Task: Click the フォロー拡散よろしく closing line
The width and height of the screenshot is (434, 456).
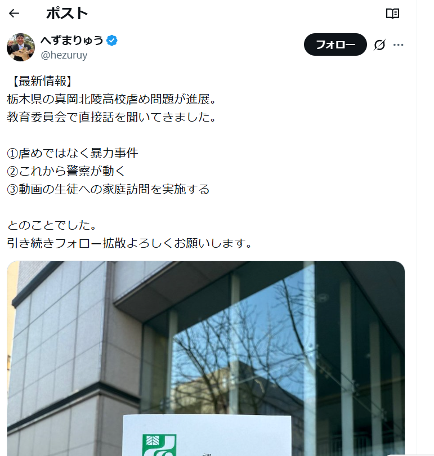Action: point(129,243)
